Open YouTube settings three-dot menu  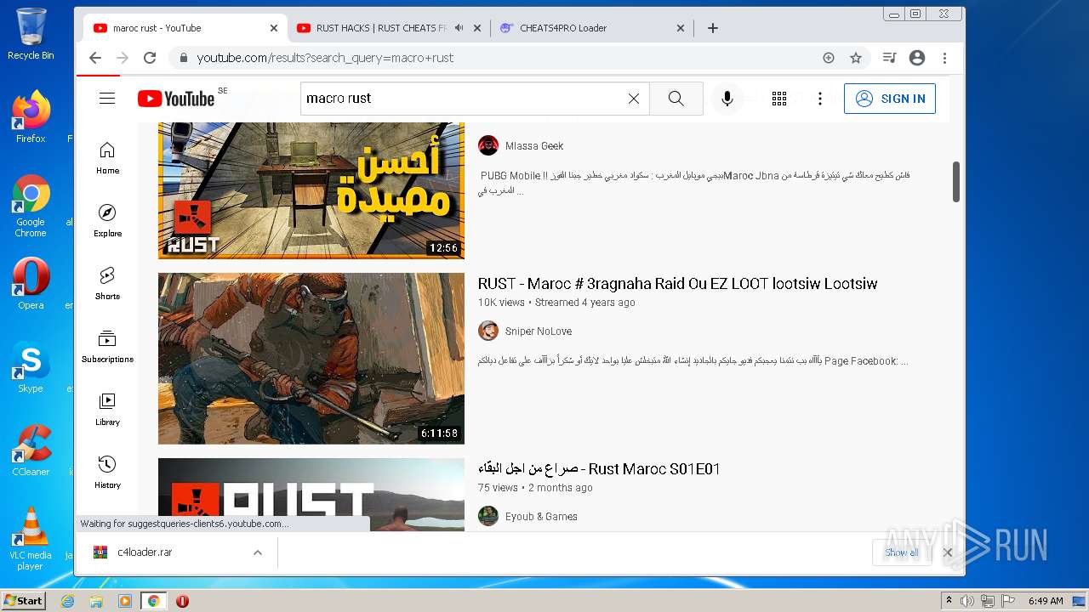pyautogui.click(x=820, y=99)
